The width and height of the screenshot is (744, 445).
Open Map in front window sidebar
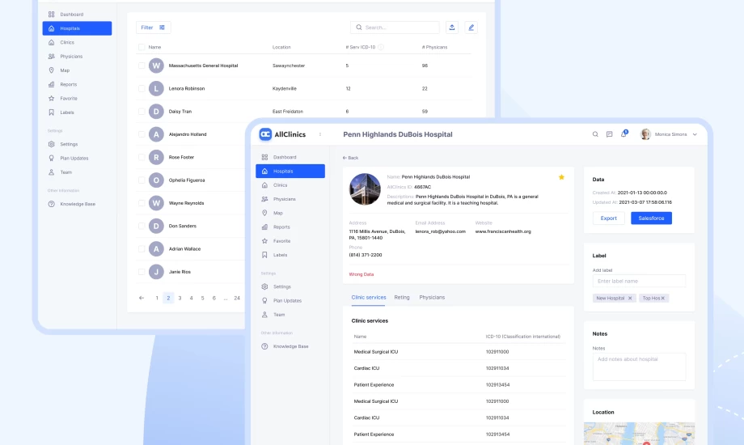(x=290, y=214)
